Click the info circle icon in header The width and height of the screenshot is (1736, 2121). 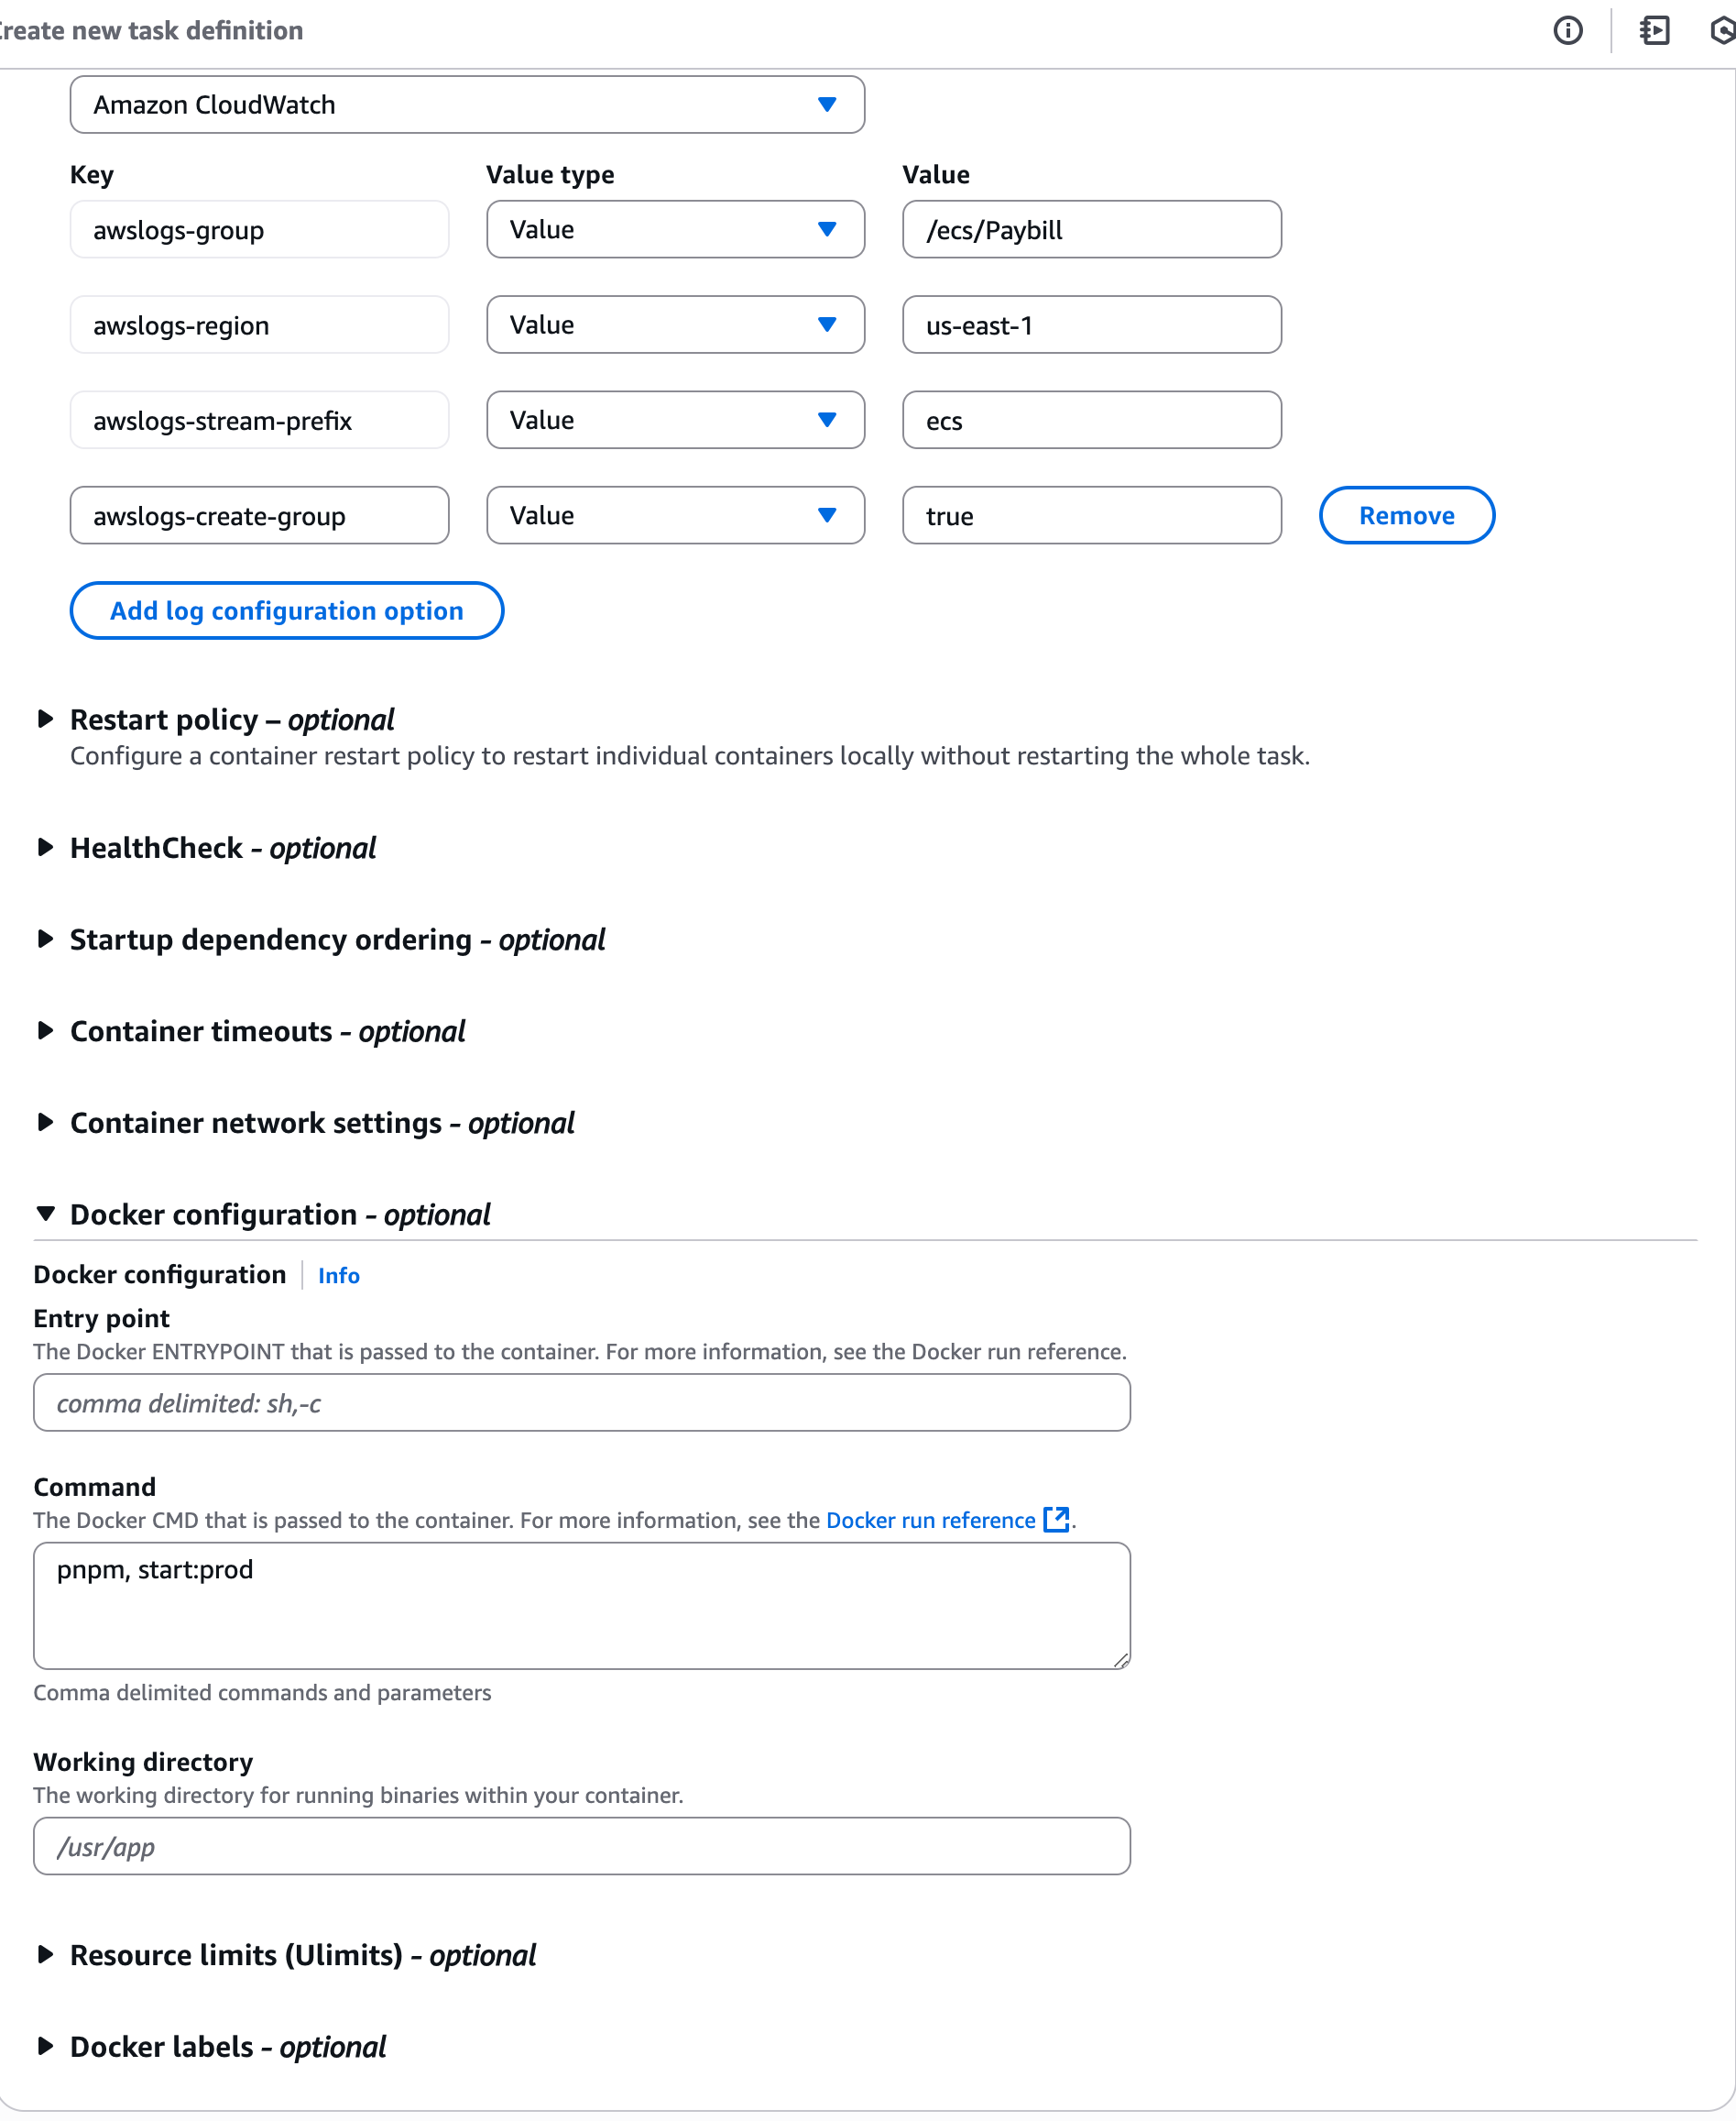pyautogui.click(x=1567, y=31)
